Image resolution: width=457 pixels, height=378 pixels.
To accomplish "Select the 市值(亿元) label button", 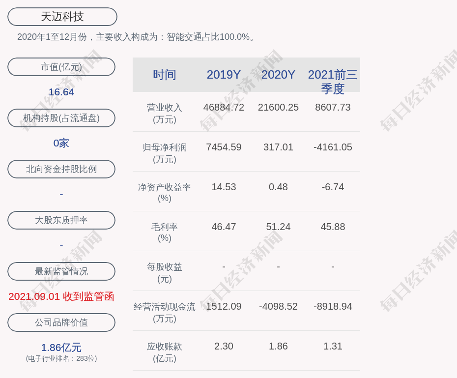I will tap(61, 67).
